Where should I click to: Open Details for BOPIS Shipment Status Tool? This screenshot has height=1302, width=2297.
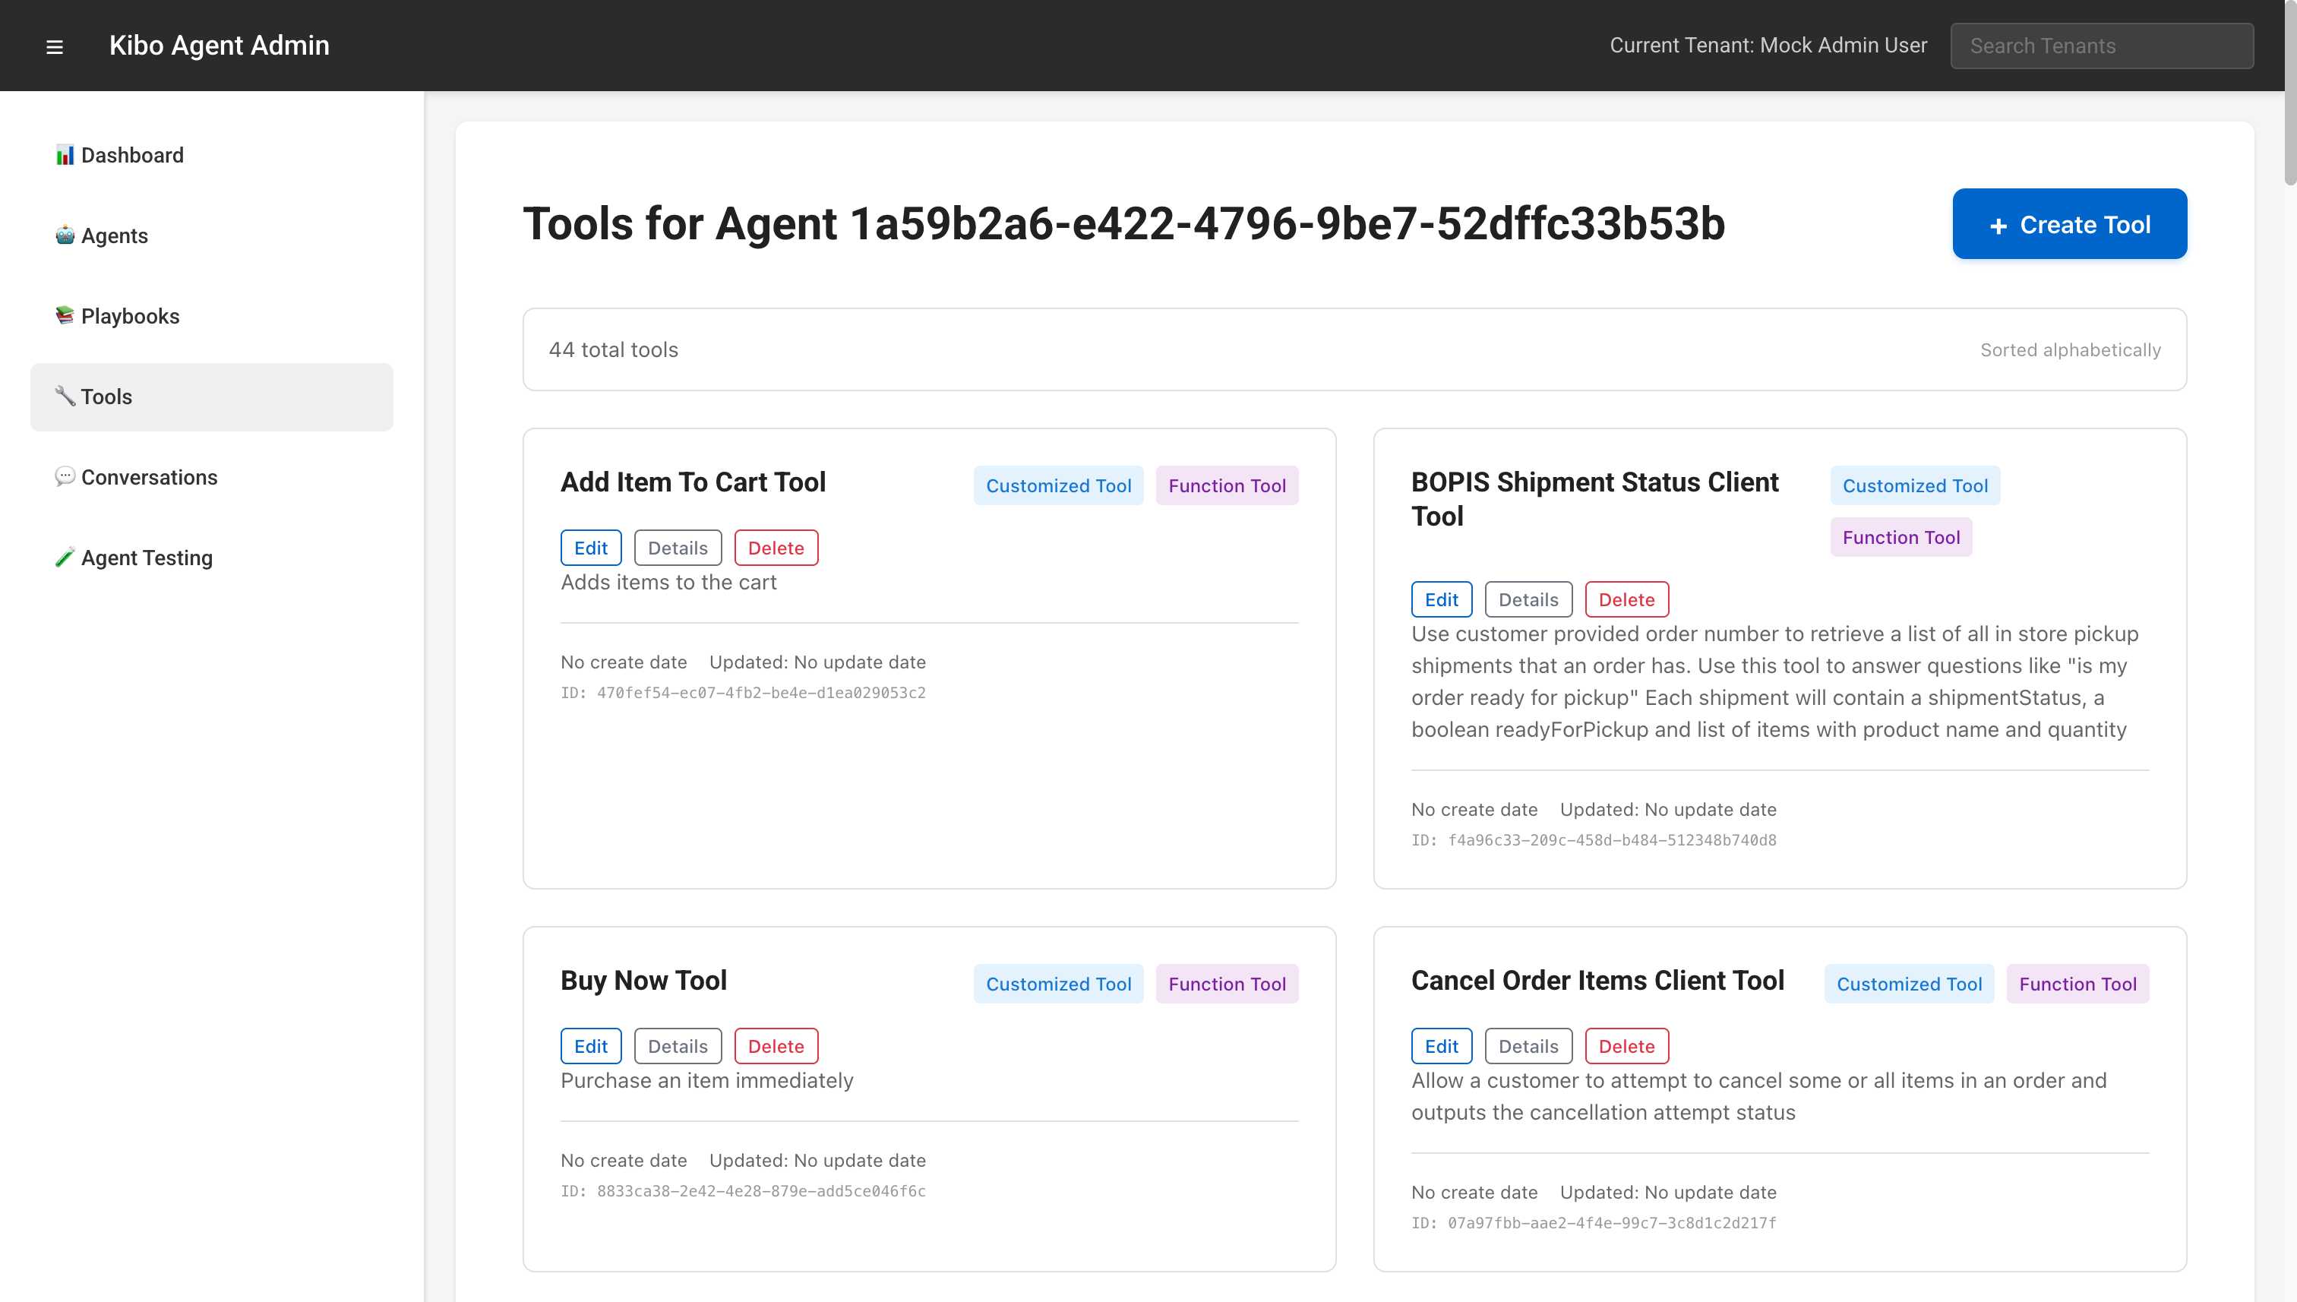click(1528, 600)
